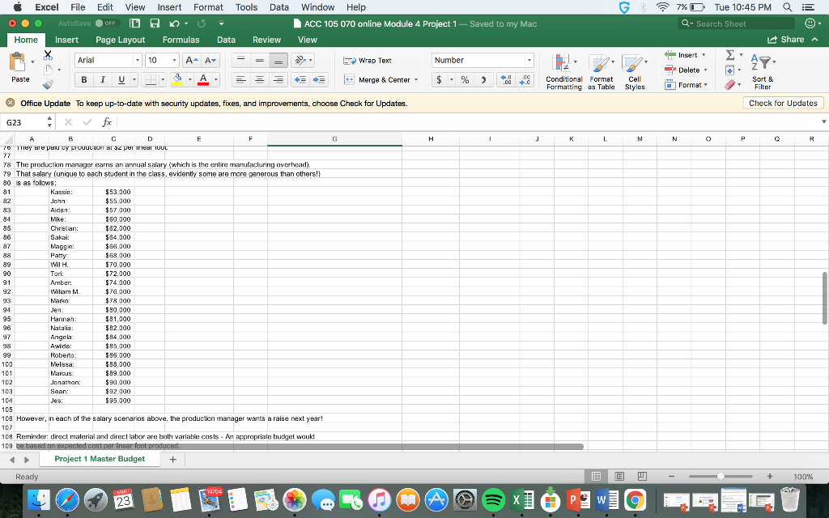Toggle Underline formatting

point(121,80)
